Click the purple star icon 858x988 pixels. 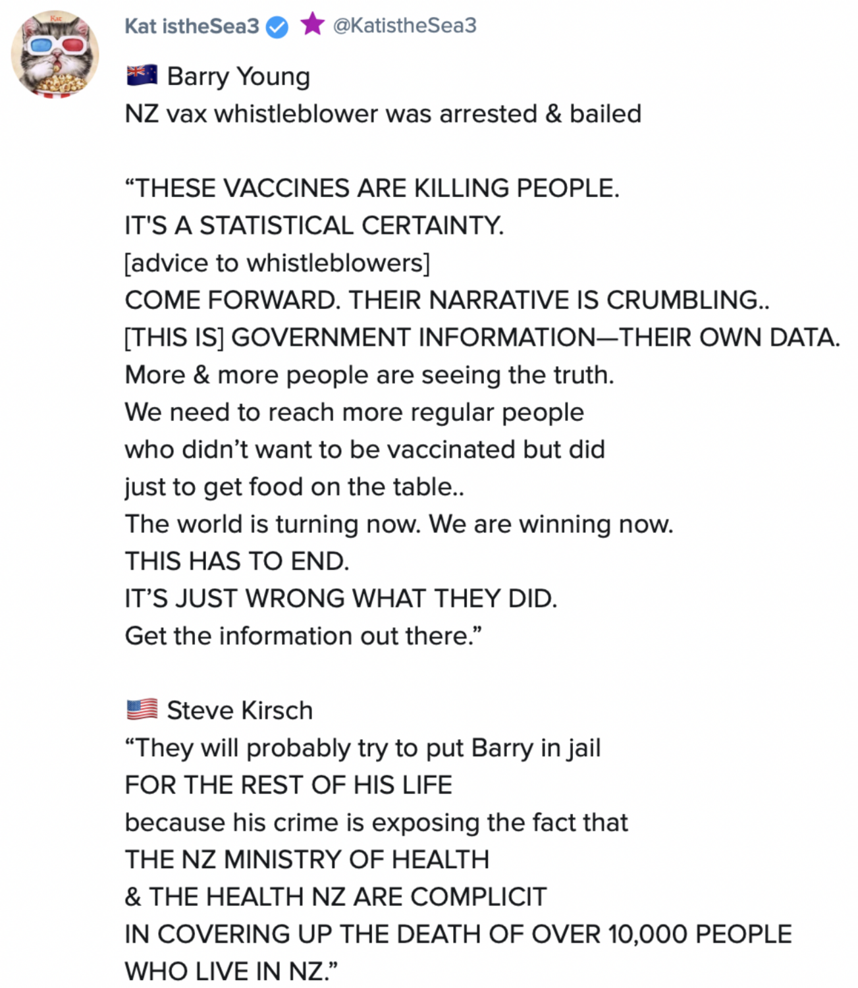pyautogui.click(x=312, y=24)
